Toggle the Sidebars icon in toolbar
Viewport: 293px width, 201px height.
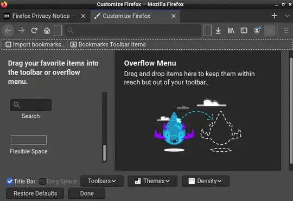[x=244, y=30]
